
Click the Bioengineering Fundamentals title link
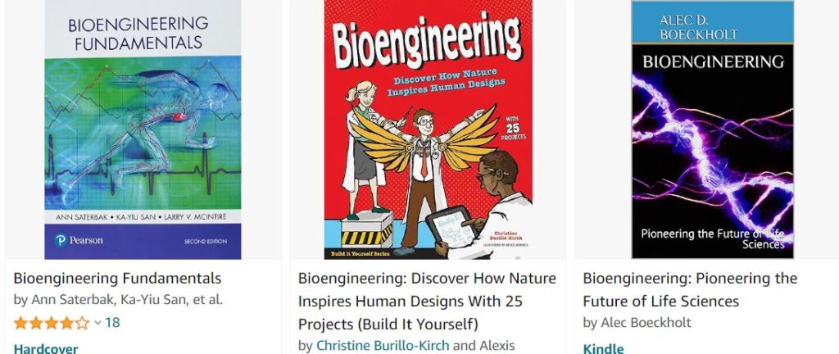[x=117, y=279]
